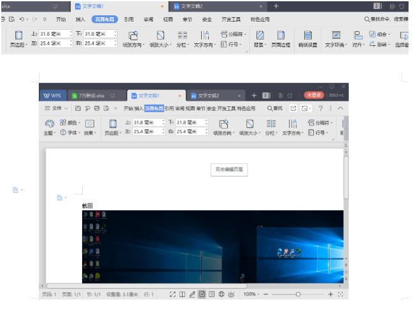Switch to outline view in status bar
Viewport: 413px width, 309px height.
point(212,294)
